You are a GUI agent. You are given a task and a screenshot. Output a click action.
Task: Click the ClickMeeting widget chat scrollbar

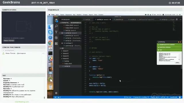[x=179, y=57]
